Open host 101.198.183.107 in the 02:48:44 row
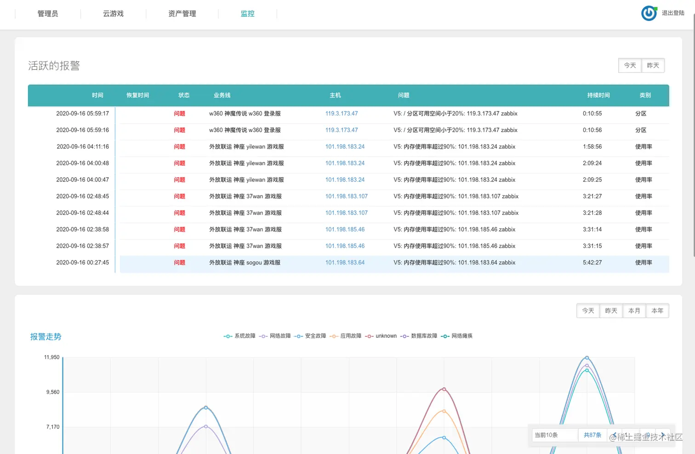The image size is (695, 454). coord(347,213)
